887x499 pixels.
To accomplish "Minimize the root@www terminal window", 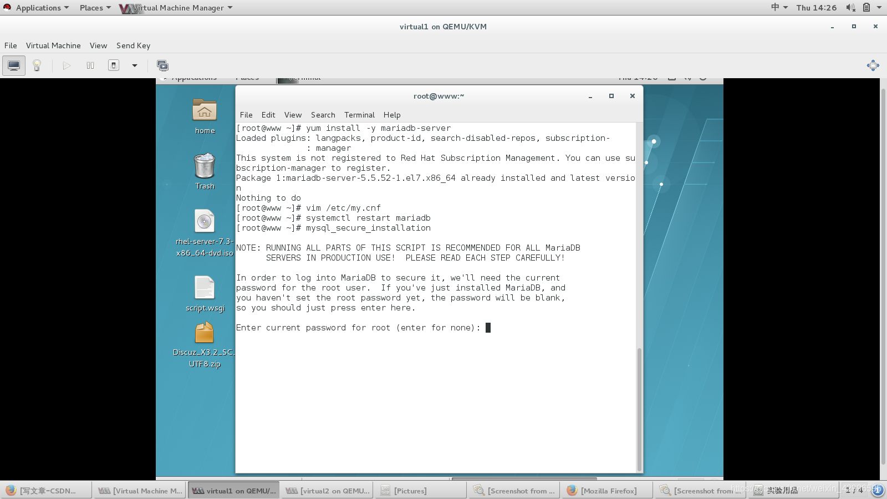I will tap(590, 96).
